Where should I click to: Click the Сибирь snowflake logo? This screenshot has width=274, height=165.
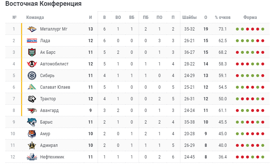[32, 76]
